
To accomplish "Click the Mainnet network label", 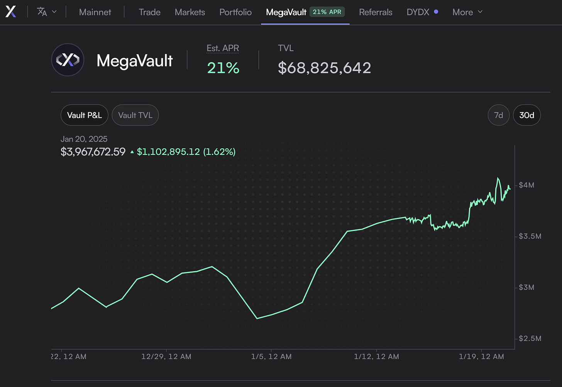I will [x=95, y=12].
